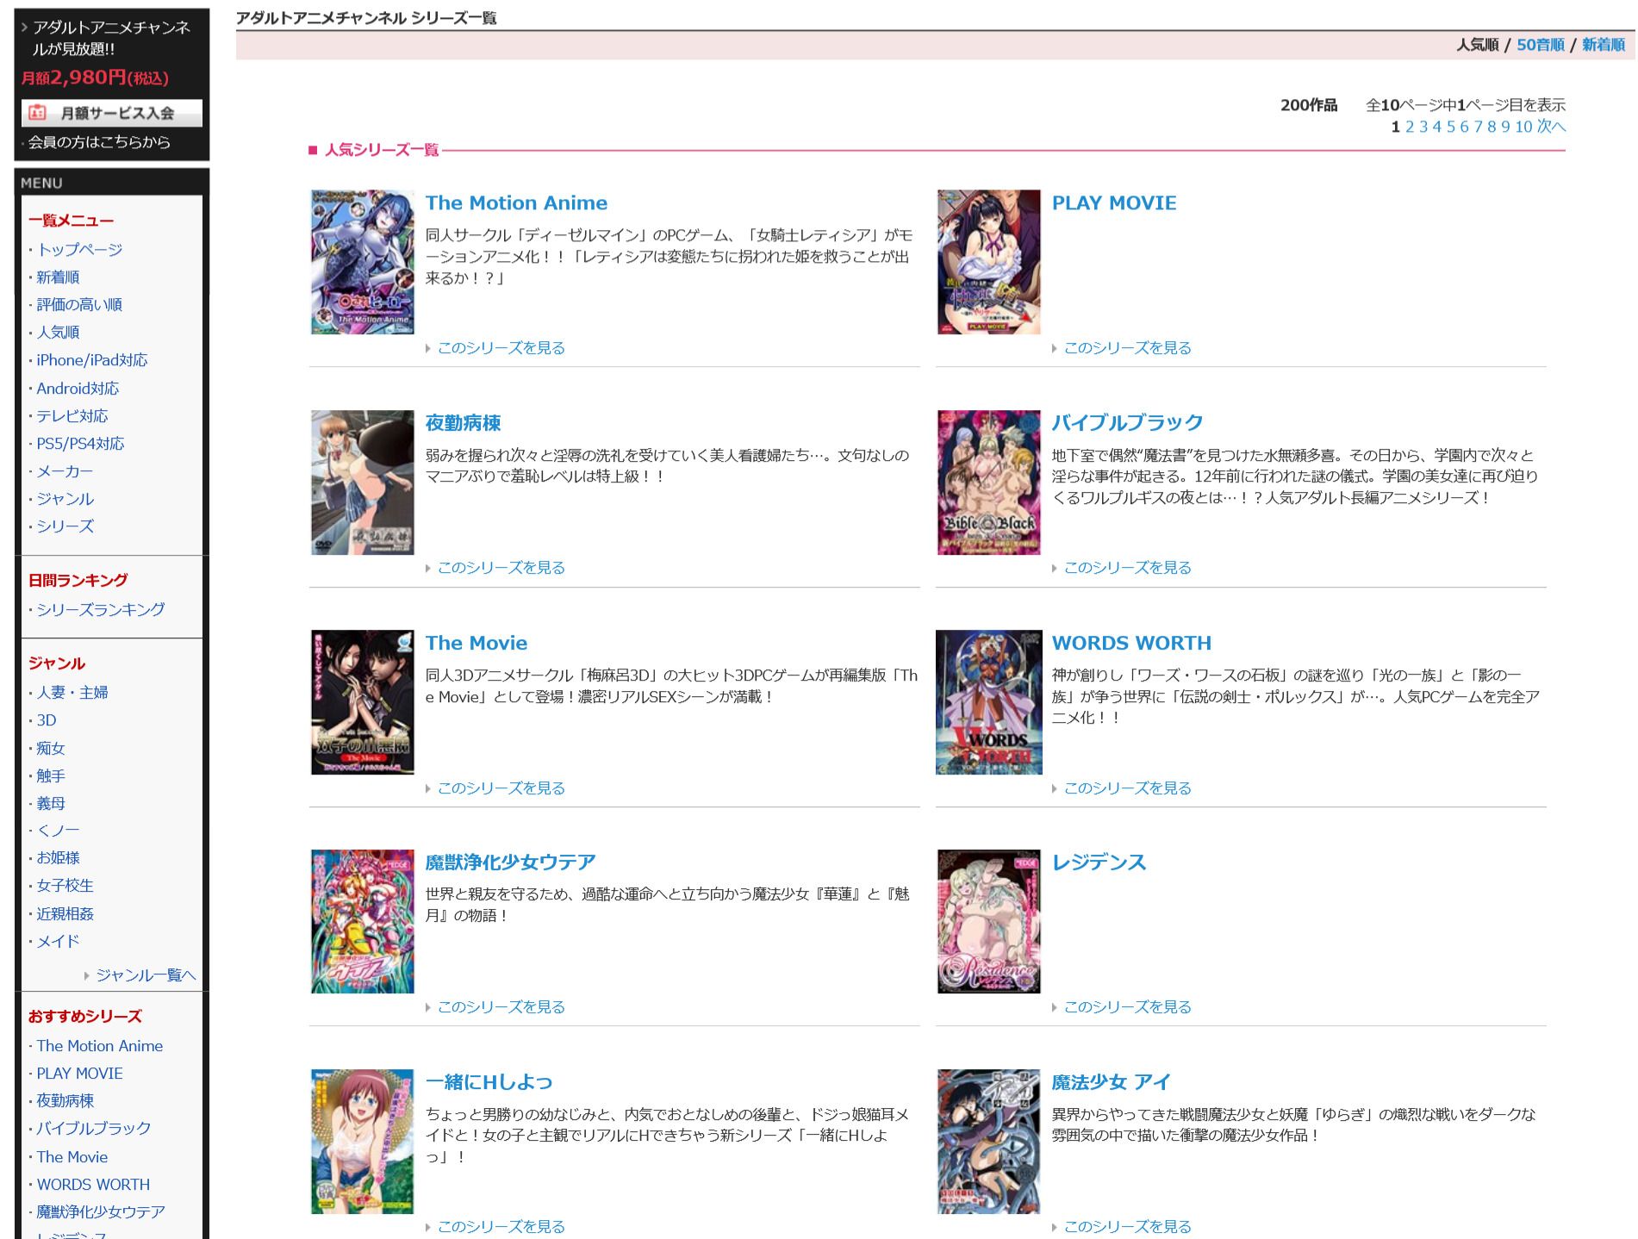Open the 夜勤病棟 series title in the list

tap(463, 423)
